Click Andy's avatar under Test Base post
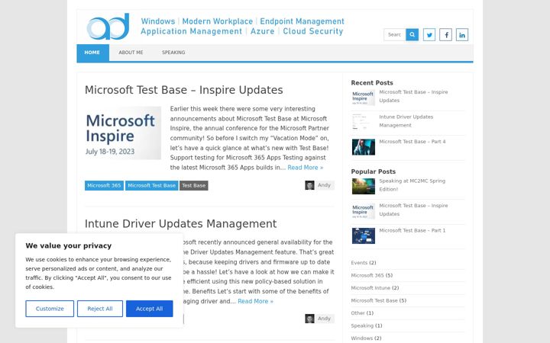This screenshot has height=343, width=550. point(309,185)
